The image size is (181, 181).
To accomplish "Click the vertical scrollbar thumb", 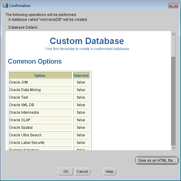I will pyautogui.click(x=173, y=46).
